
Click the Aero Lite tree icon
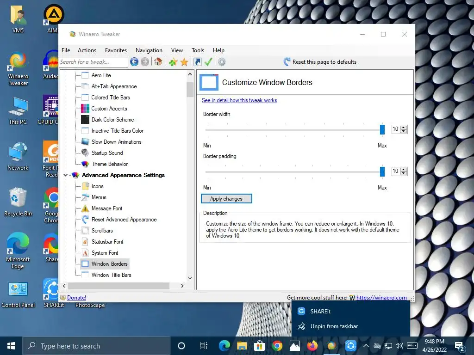pyautogui.click(x=85, y=75)
